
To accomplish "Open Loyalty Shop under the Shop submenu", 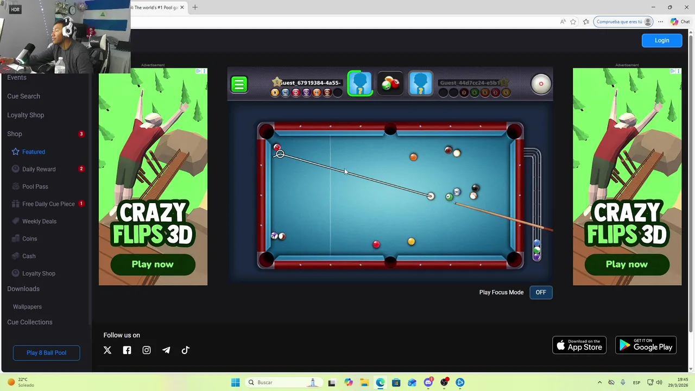I will [39, 273].
